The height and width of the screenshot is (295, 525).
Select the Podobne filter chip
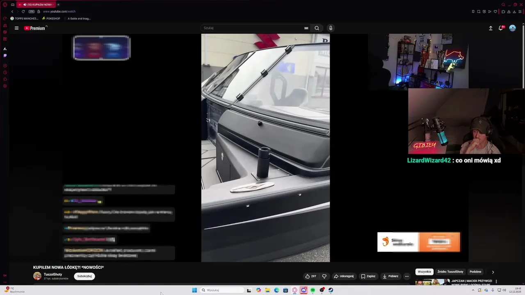click(475, 272)
